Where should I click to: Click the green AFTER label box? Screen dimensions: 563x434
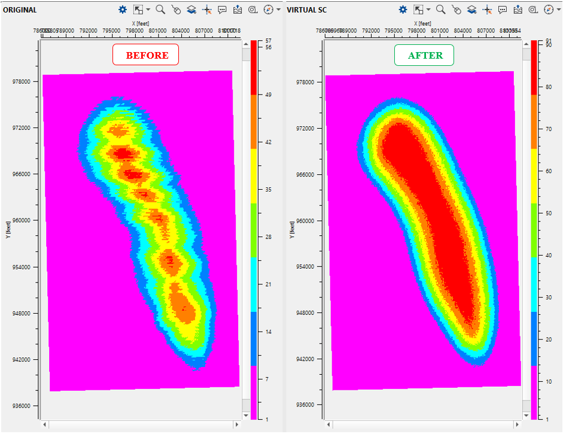coord(425,55)
